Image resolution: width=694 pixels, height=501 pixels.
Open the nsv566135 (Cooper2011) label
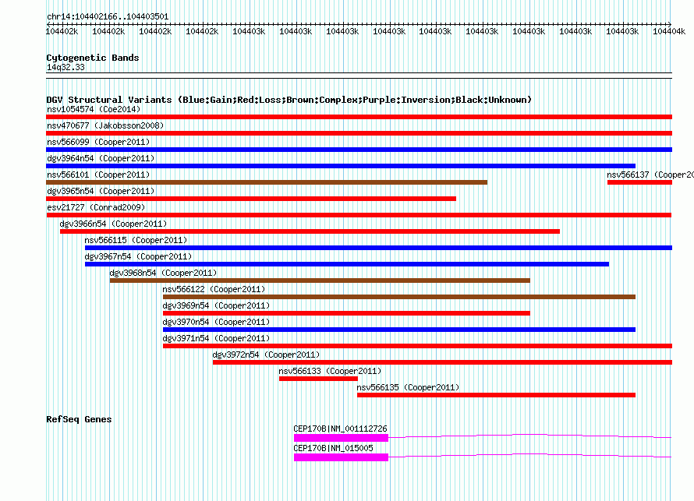point(408,387)
